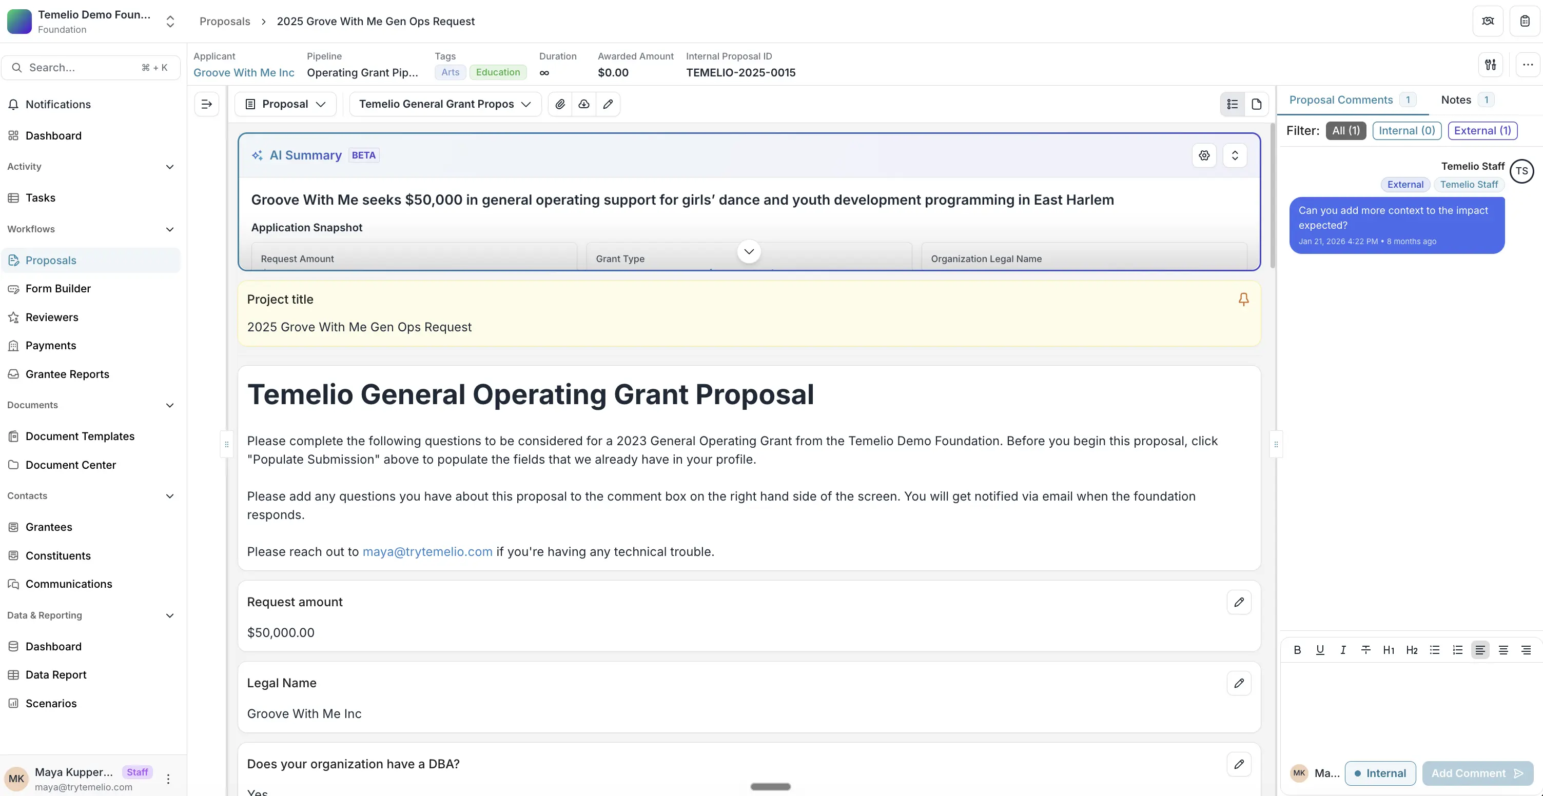Click the attachment paperclip icon
The width and height of the screenshot is (1543, 796).
[559, 104]
